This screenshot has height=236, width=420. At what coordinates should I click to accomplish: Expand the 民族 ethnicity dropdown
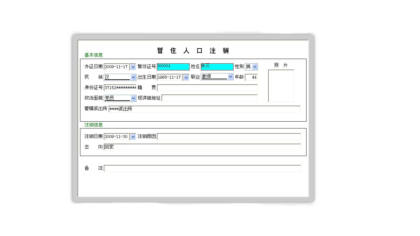[133, 77]
